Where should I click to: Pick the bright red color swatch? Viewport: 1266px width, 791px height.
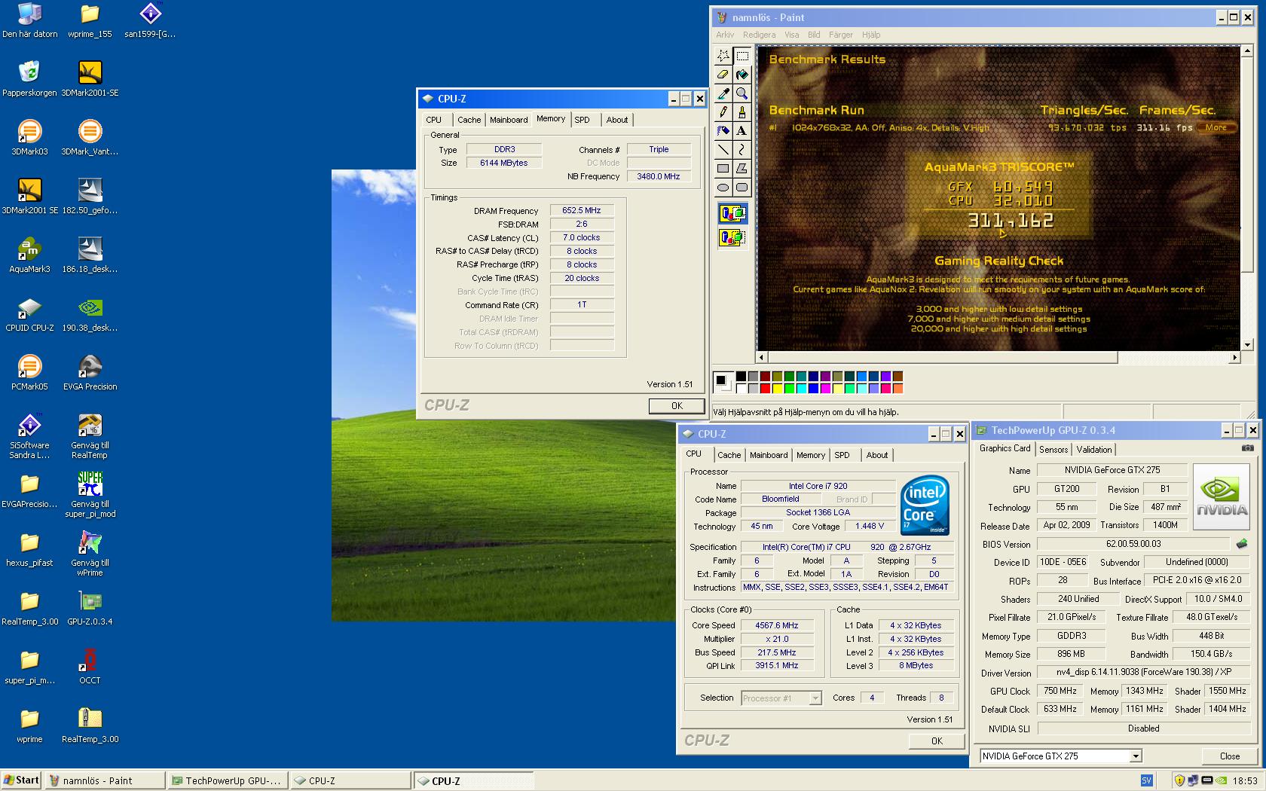tap(765, 389)
